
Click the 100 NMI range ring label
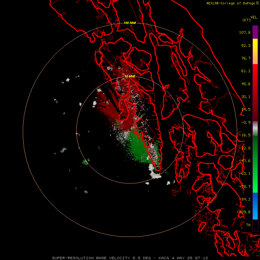[x=130, y=23]
